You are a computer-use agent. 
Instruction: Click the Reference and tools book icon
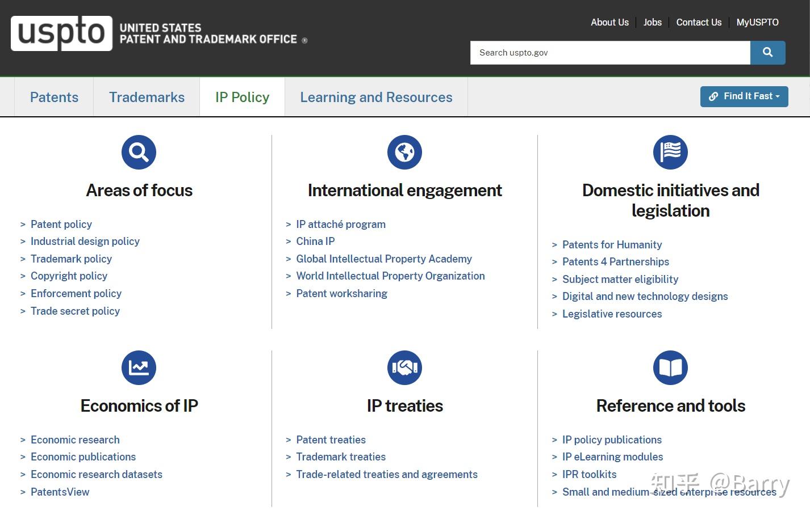[x=670, y=367]
